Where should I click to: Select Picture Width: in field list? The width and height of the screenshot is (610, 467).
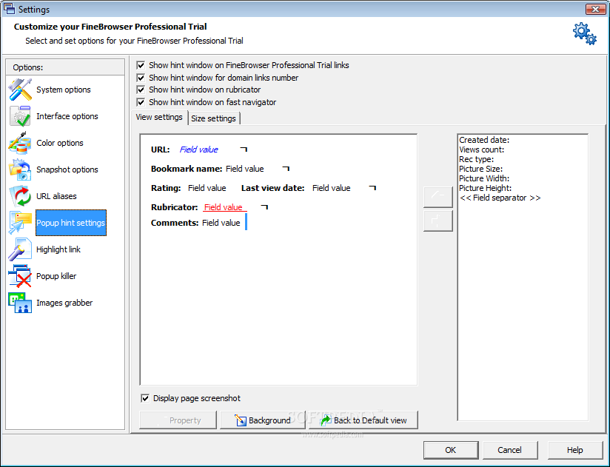(484, 178)
